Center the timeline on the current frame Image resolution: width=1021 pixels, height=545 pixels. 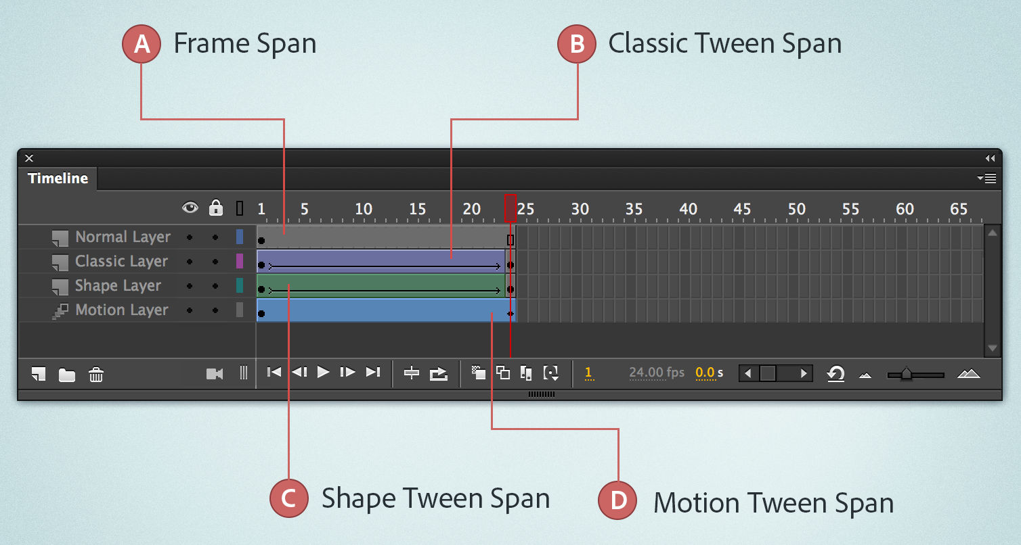click(x=412, y=372)
